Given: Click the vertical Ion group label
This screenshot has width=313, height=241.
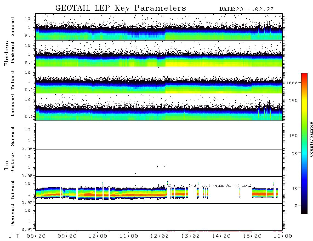Looking at the screenshot, I should (6, 165).
